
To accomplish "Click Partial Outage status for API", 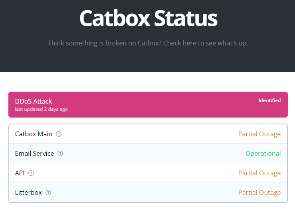I will coord(259,173).
